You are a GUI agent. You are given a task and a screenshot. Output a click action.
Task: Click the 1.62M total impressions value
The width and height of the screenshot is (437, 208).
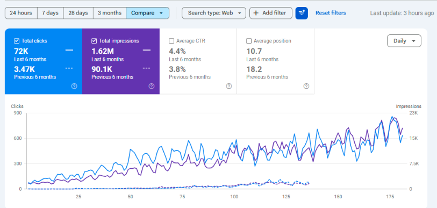(103, 51)
